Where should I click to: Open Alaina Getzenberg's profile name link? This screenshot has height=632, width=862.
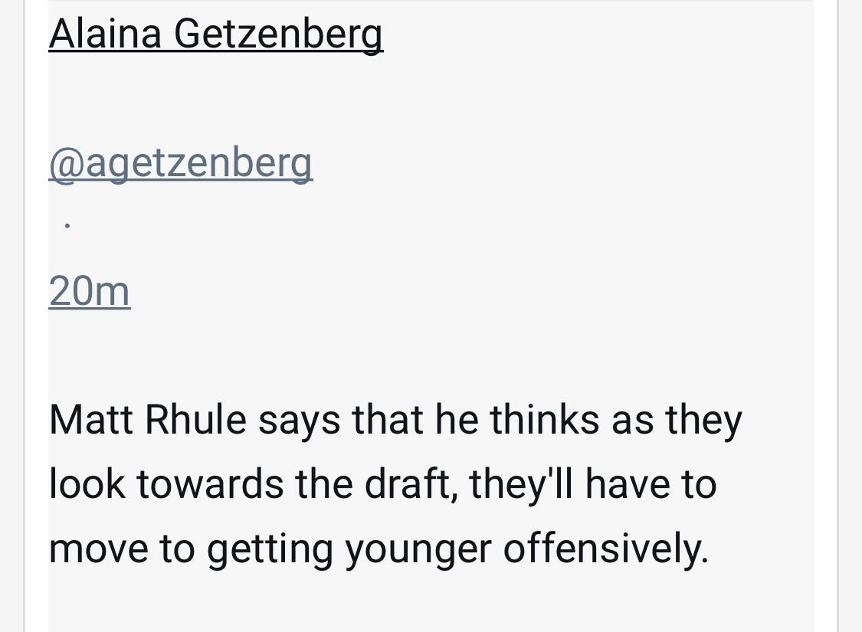pyautogui.click(x=215, y=34)
